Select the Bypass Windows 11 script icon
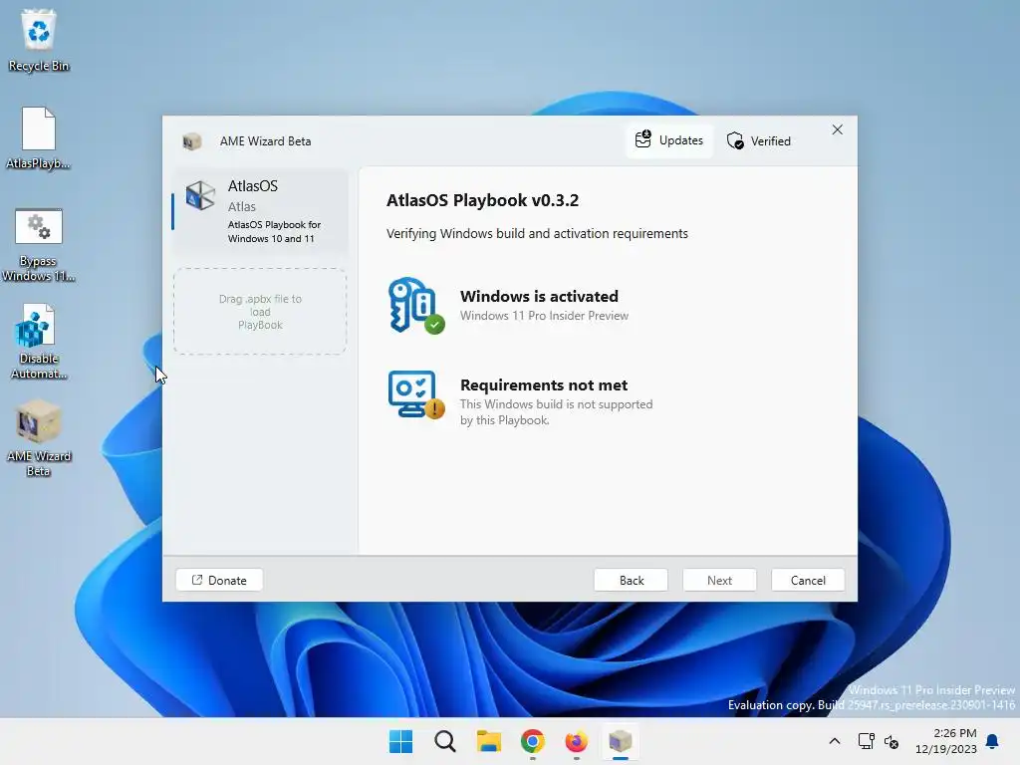Viewport: 1020px width, 765px height. [39, 245]
